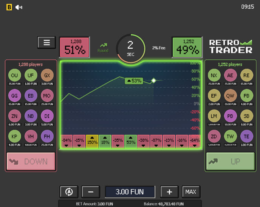Place an UP bet

pyautogui.click(x=230, y=162)
